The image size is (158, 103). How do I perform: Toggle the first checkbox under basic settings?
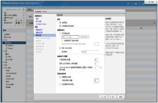(x=60, y=23)
